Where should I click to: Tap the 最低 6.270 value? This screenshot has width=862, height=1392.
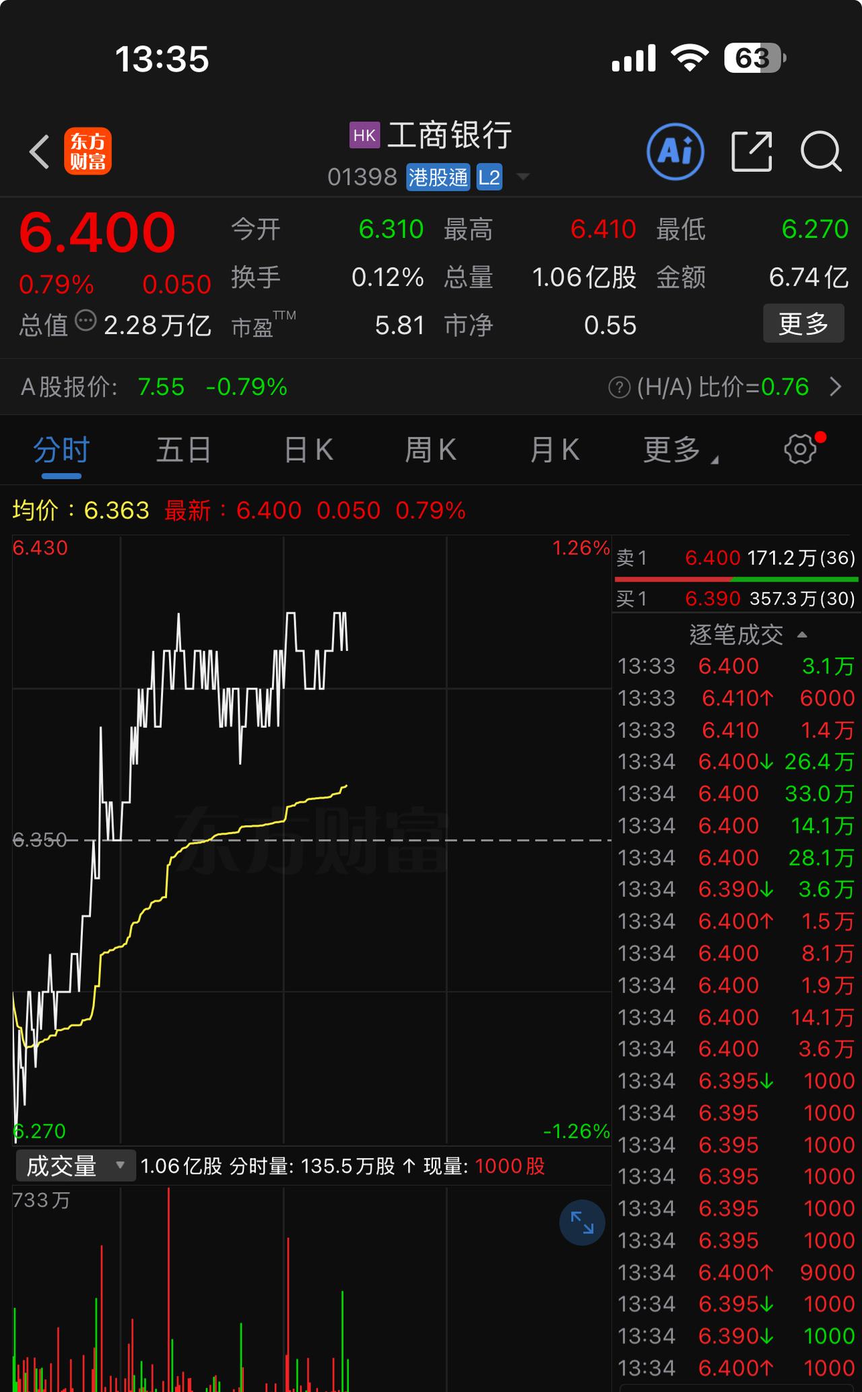[x=815, y=230]
